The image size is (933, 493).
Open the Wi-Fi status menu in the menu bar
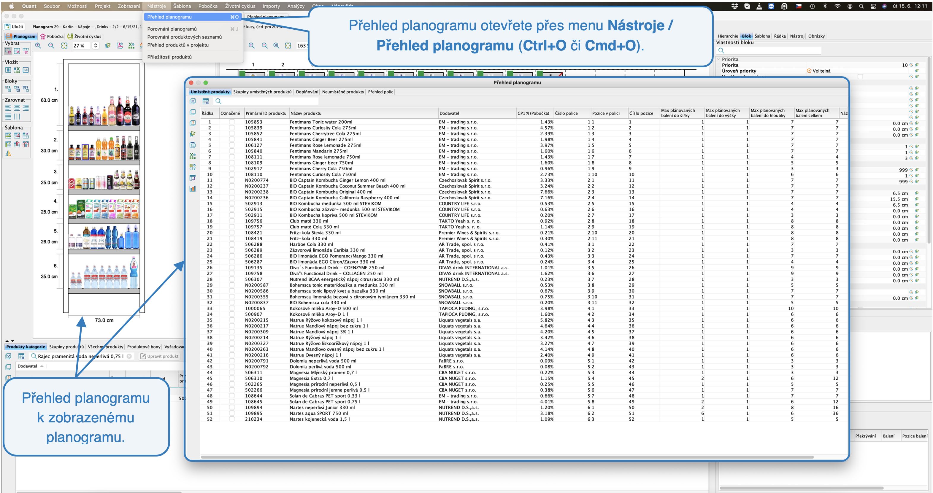pos(837,6)
